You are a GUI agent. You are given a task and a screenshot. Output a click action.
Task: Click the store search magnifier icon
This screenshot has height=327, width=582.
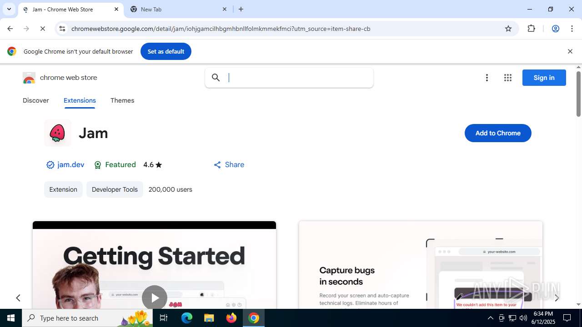216,78
